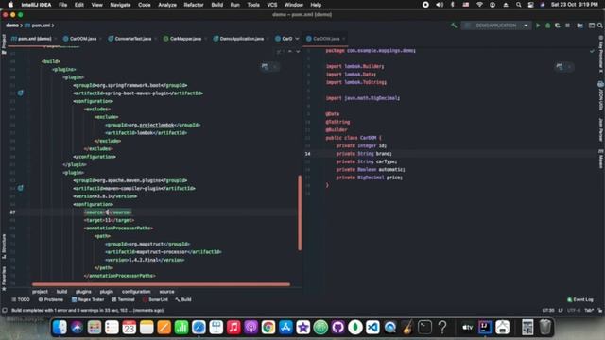Viewport: 605px width, 340px height.
Task: Click the inspection checkmark in CarDOM editor
Action: coord(592,51)
